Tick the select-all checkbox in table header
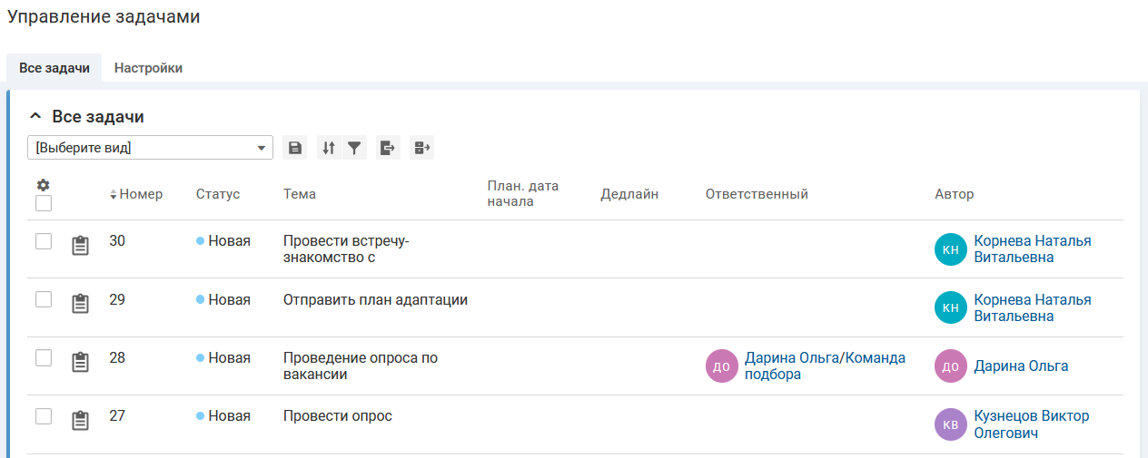Screen dimensions: 1148x458 [44, 203]
